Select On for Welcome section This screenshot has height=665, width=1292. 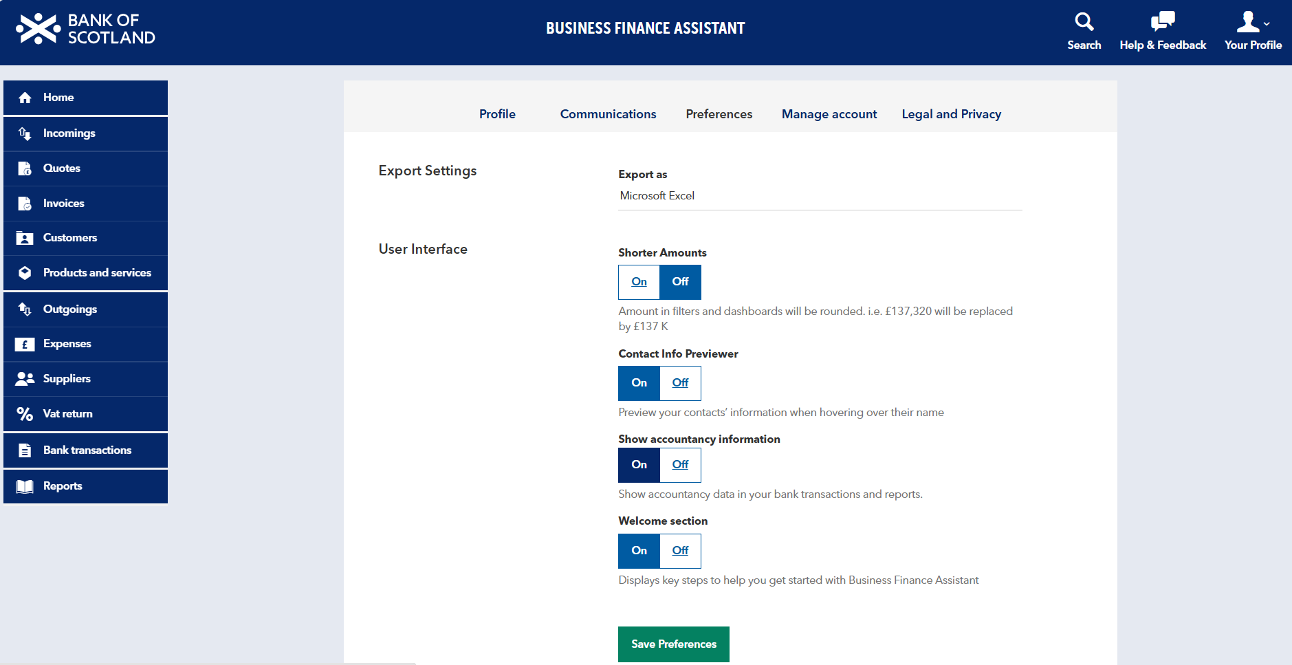[x=639, y=551]
